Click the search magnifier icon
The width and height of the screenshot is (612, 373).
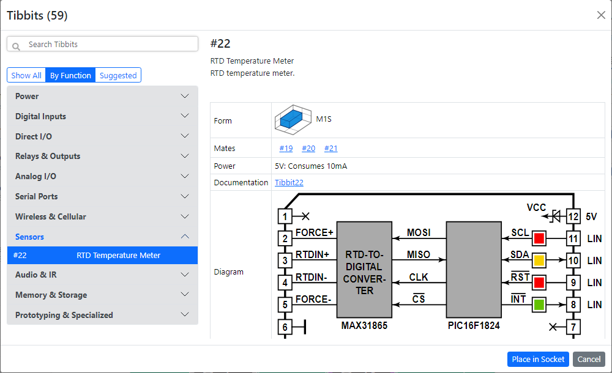(x=16, y=46)
